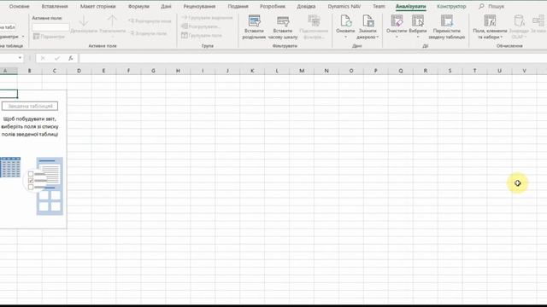
Task: Click the Пошук magnifier search icon
Action: pos(481,6)
